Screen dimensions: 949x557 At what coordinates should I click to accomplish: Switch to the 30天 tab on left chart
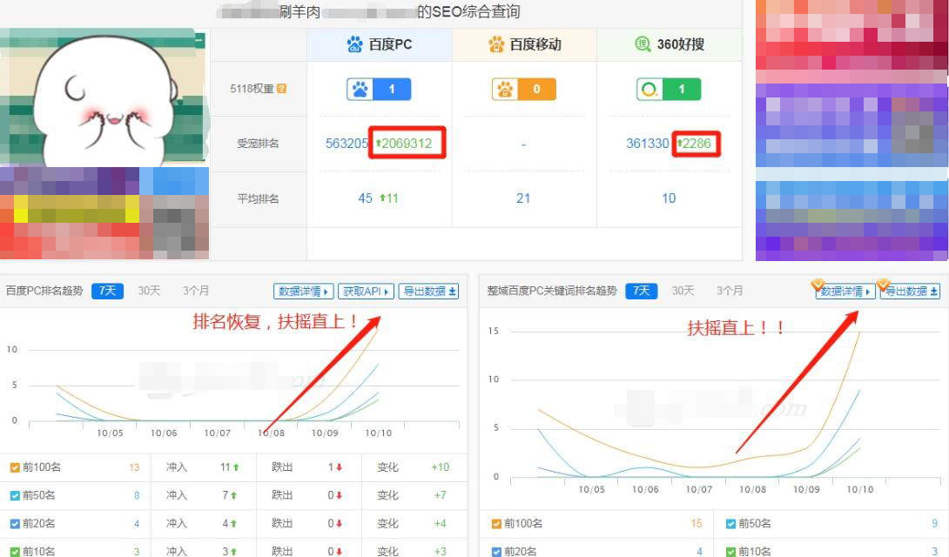coord(147,291)
